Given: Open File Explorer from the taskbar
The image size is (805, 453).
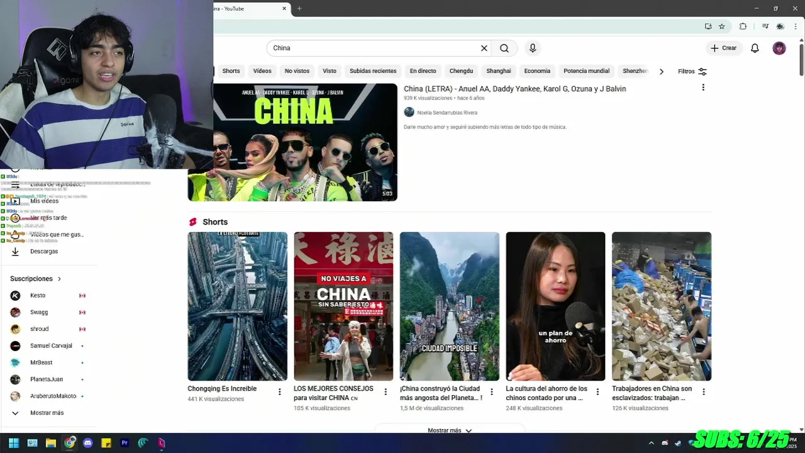Looking at the screenshot, I should [x=51, y=443].
